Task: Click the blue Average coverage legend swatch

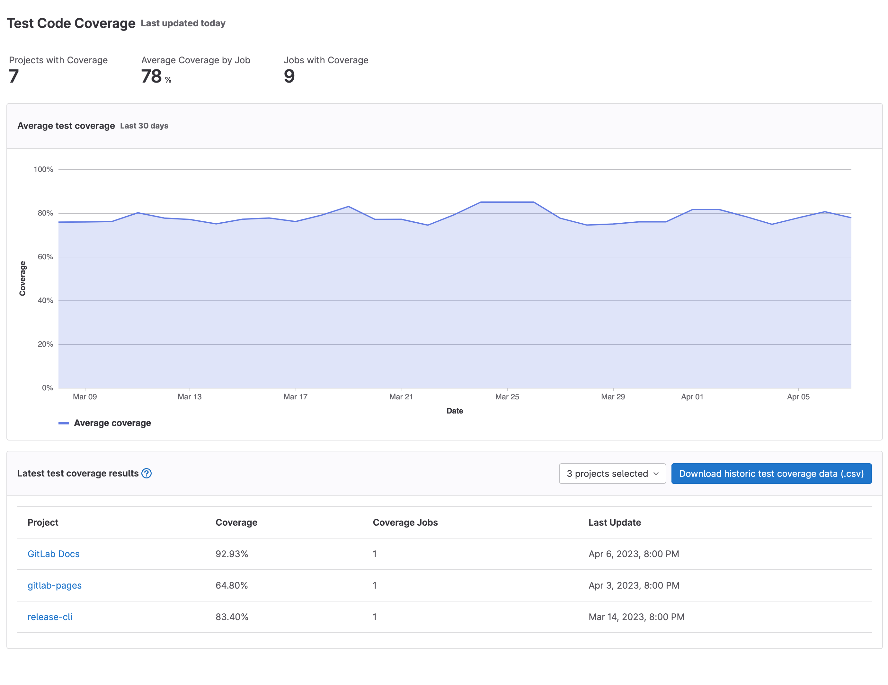Action: 63,423
